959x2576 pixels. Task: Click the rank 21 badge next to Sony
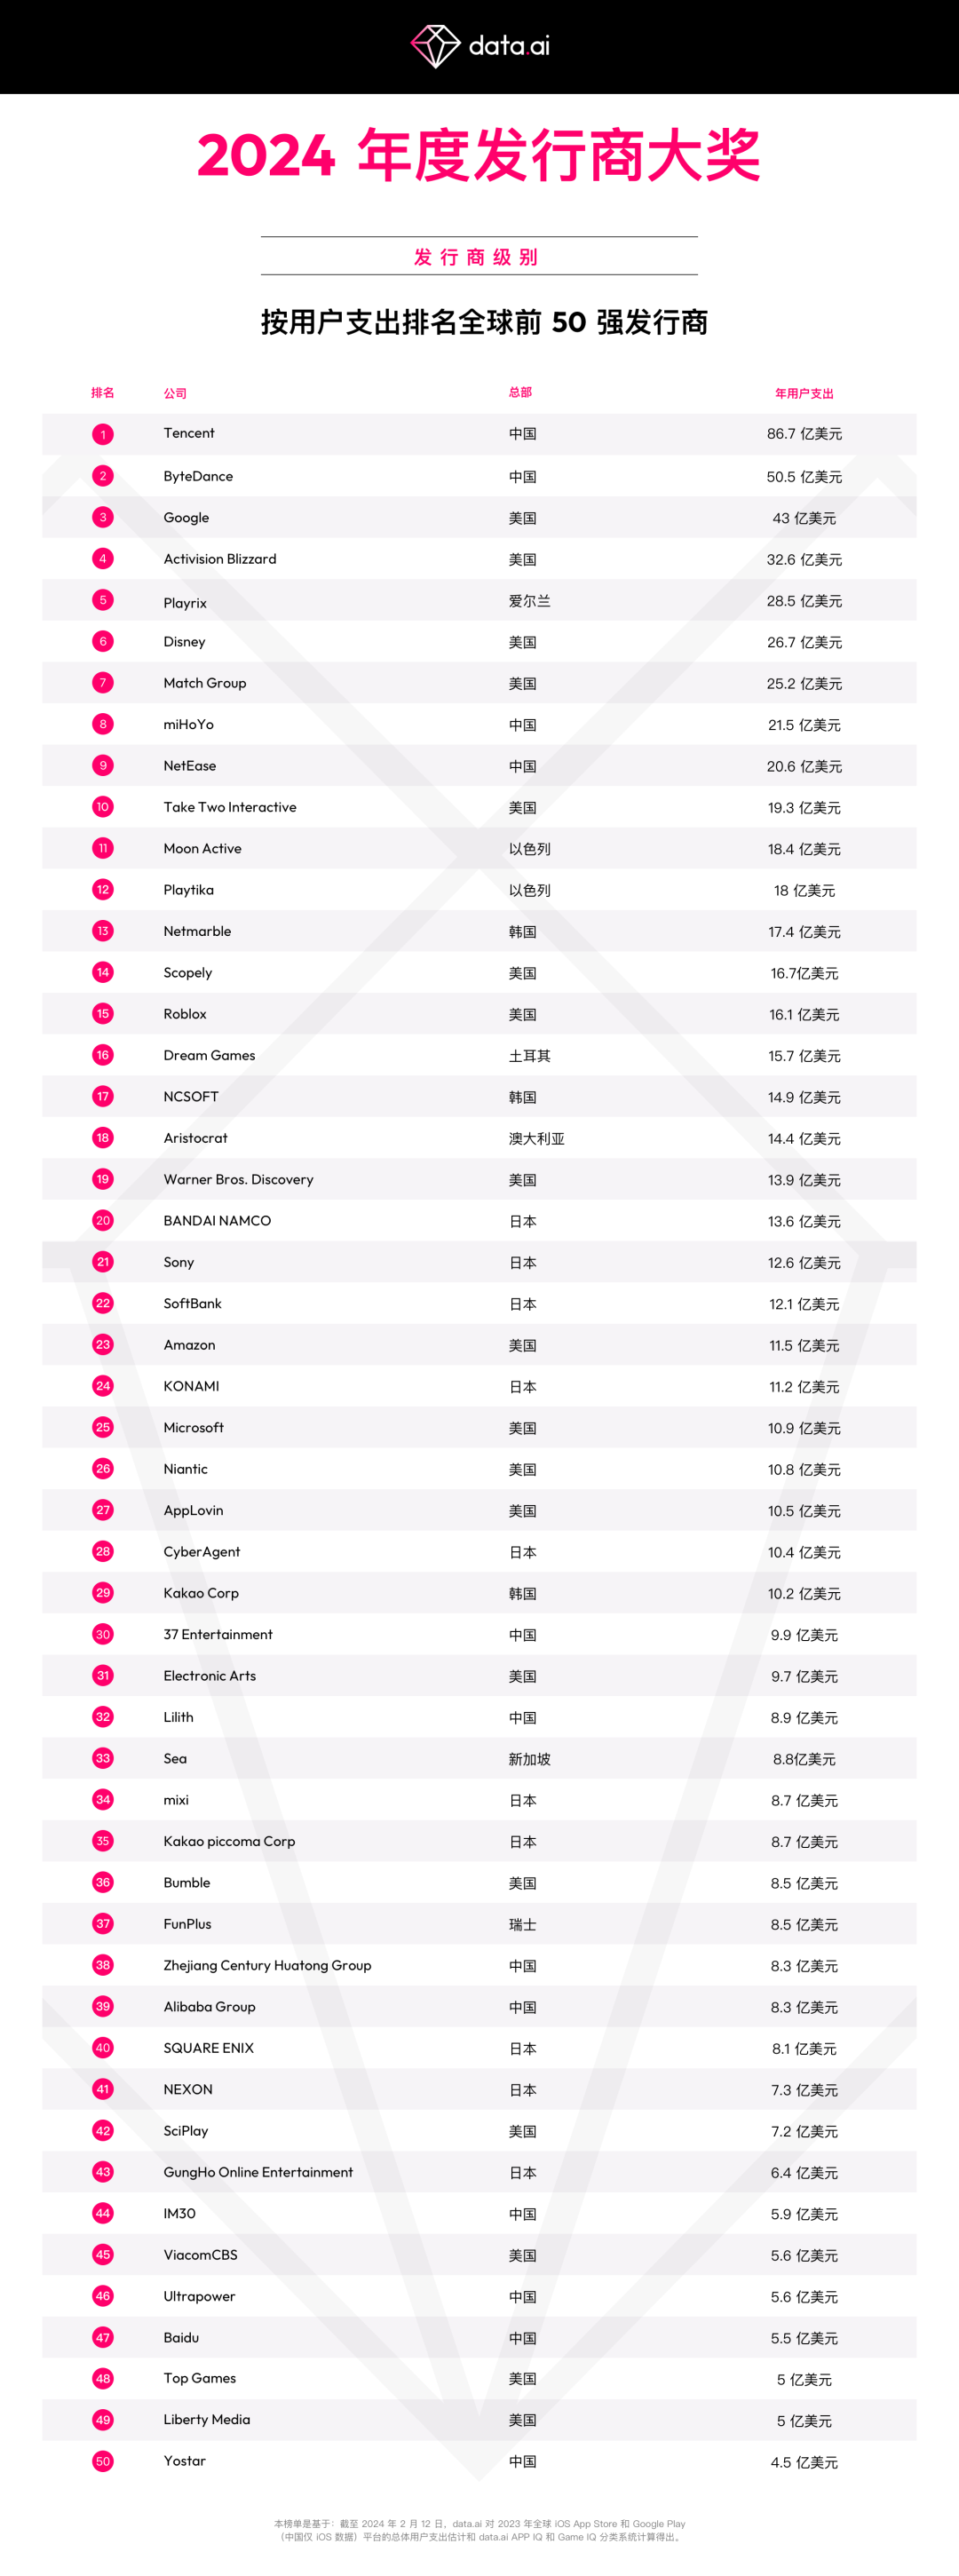pos(103,1262)
